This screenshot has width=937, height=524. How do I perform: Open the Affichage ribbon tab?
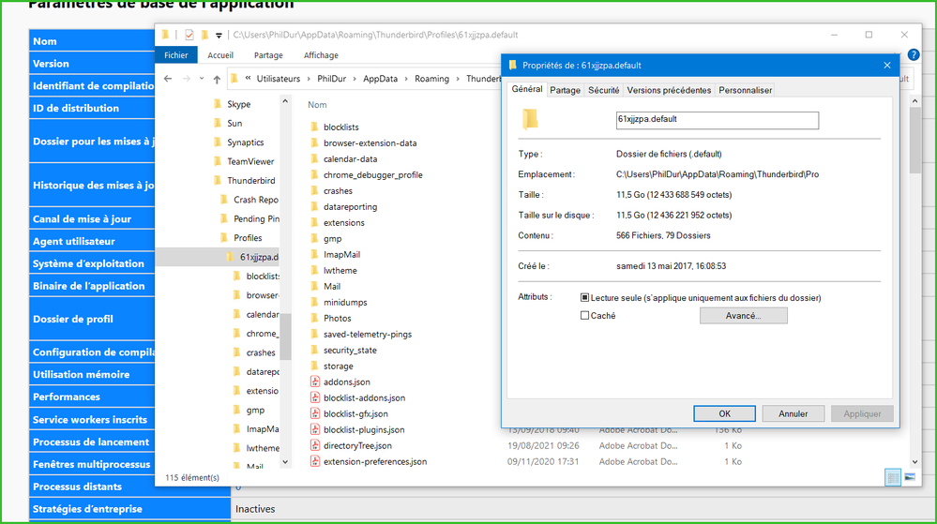pyautogui.click(x=321, y=55)
